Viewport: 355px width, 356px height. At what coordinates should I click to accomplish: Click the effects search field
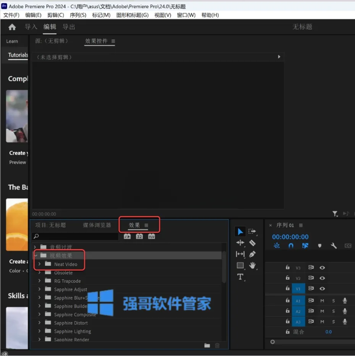click(x=75, y=236)
